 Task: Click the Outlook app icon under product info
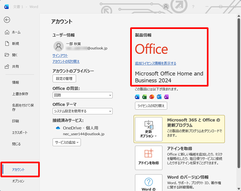159,97
